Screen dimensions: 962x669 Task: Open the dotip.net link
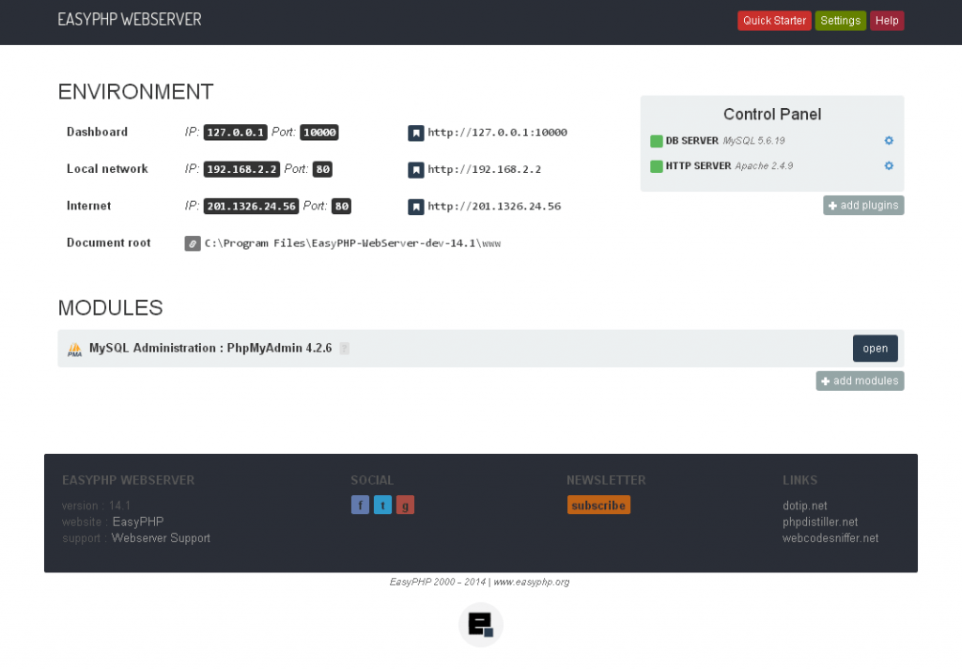click(804, 506)
